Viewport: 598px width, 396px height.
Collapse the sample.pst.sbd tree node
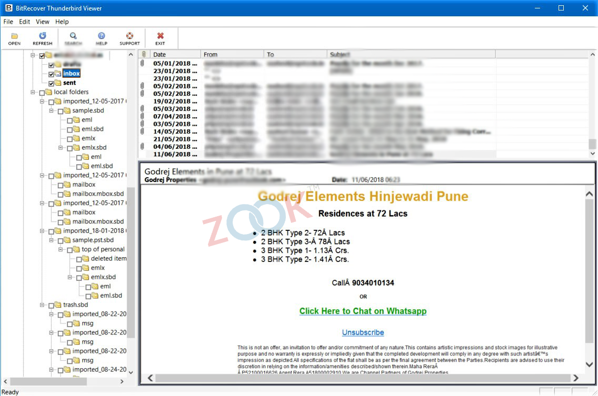pyautogui.click(x=51, y=240)
